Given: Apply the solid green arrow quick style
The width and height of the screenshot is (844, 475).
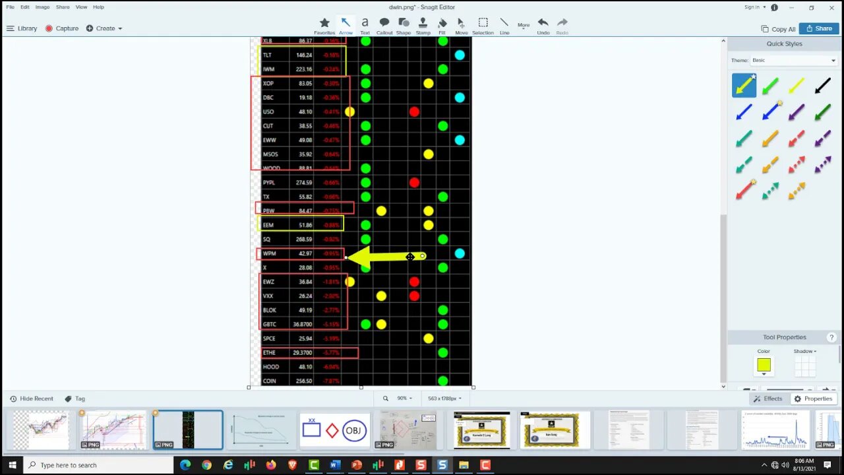Looking at the screenshot, I should click(770, 86).
